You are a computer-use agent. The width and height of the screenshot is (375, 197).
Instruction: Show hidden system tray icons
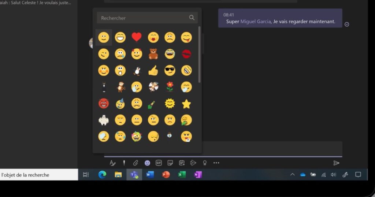(293, 175)
